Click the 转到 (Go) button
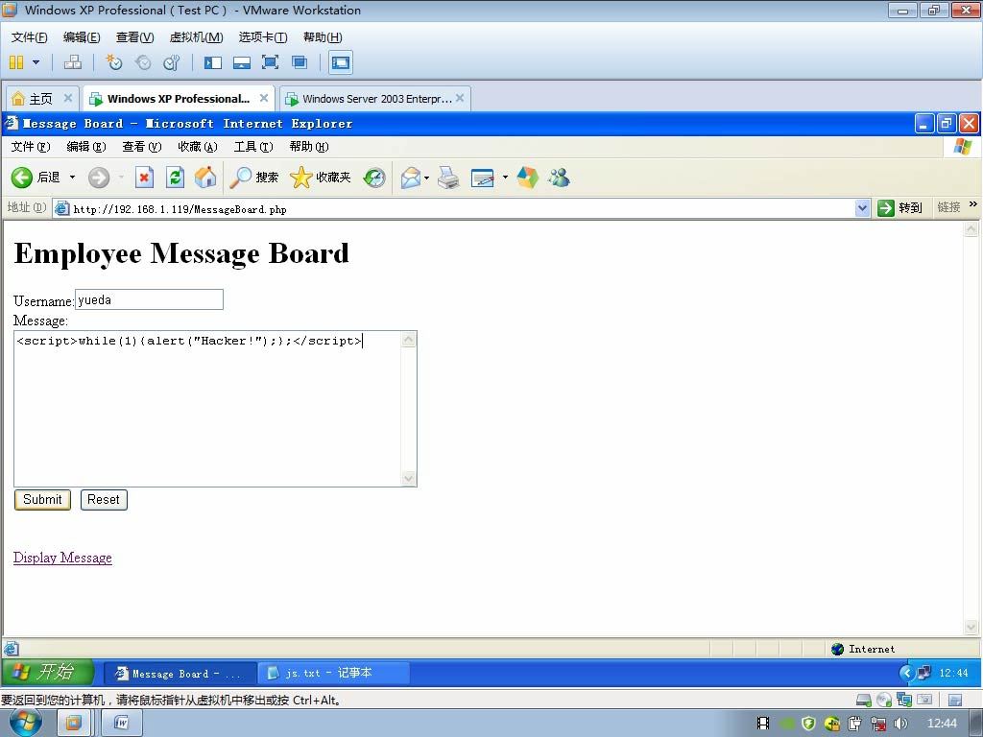 click(x=899, y=208)
